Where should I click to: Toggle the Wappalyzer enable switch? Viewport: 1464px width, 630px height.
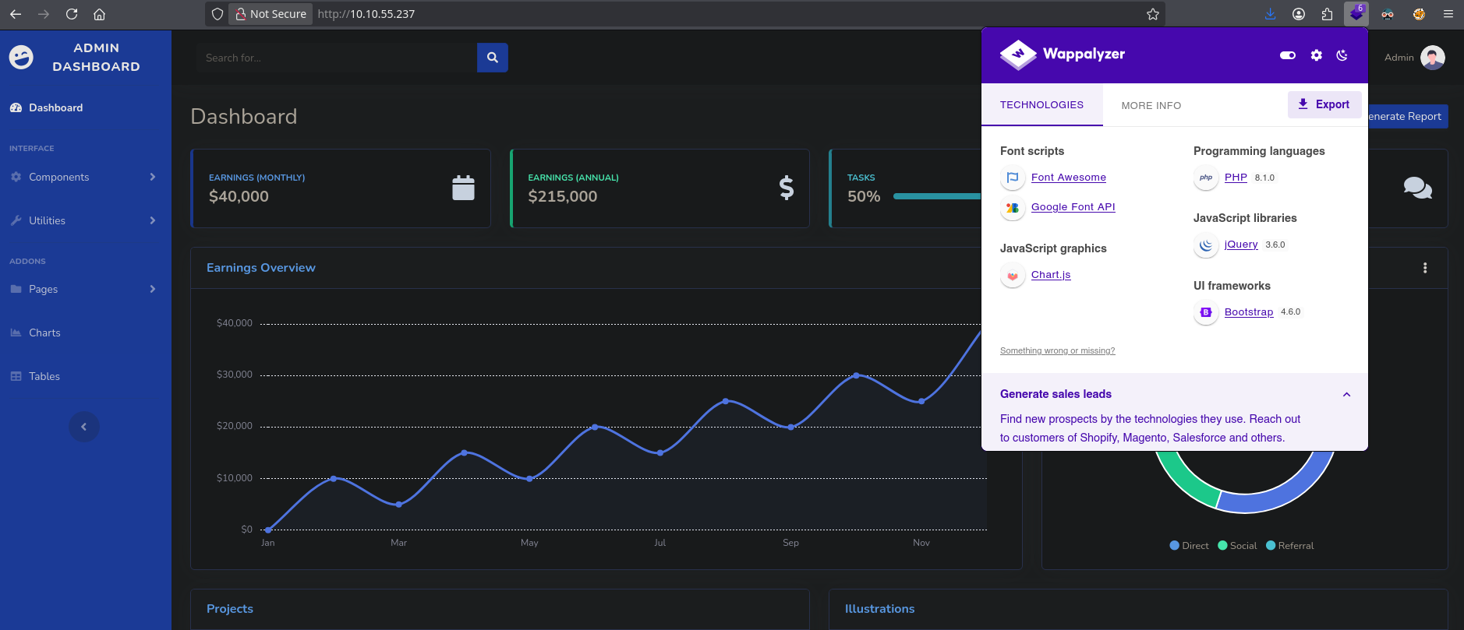click(x=1287, y=55)
